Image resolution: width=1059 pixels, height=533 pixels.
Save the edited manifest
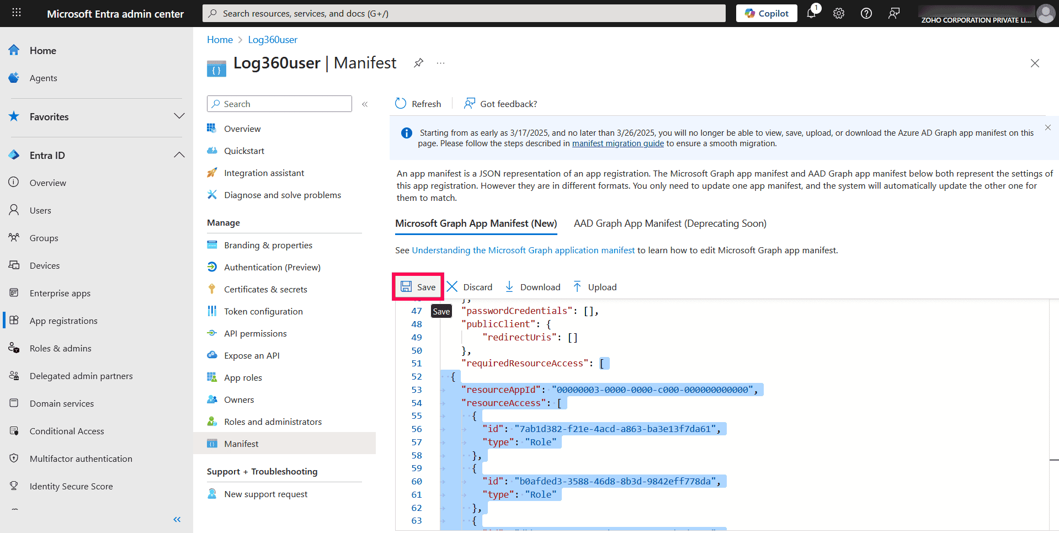[x=418, y=286]
